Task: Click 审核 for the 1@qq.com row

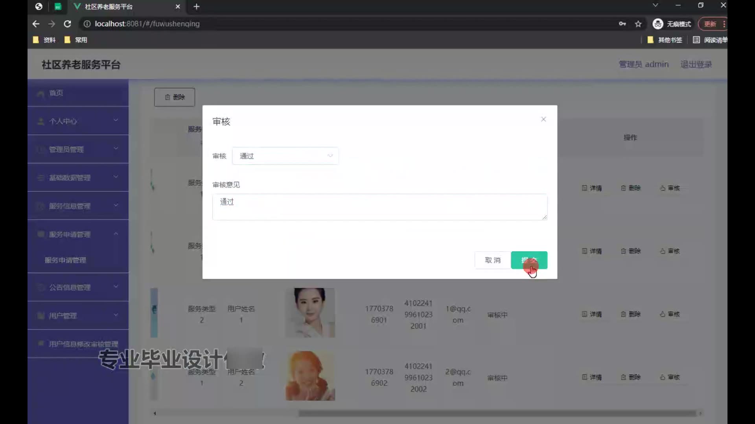Action: (670, 314)
